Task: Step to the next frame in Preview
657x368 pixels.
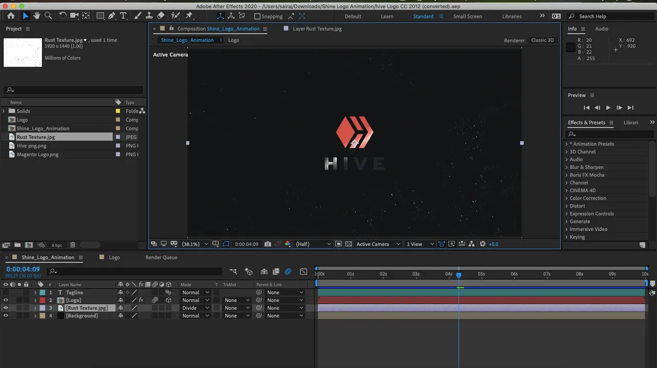Action: 619,108
